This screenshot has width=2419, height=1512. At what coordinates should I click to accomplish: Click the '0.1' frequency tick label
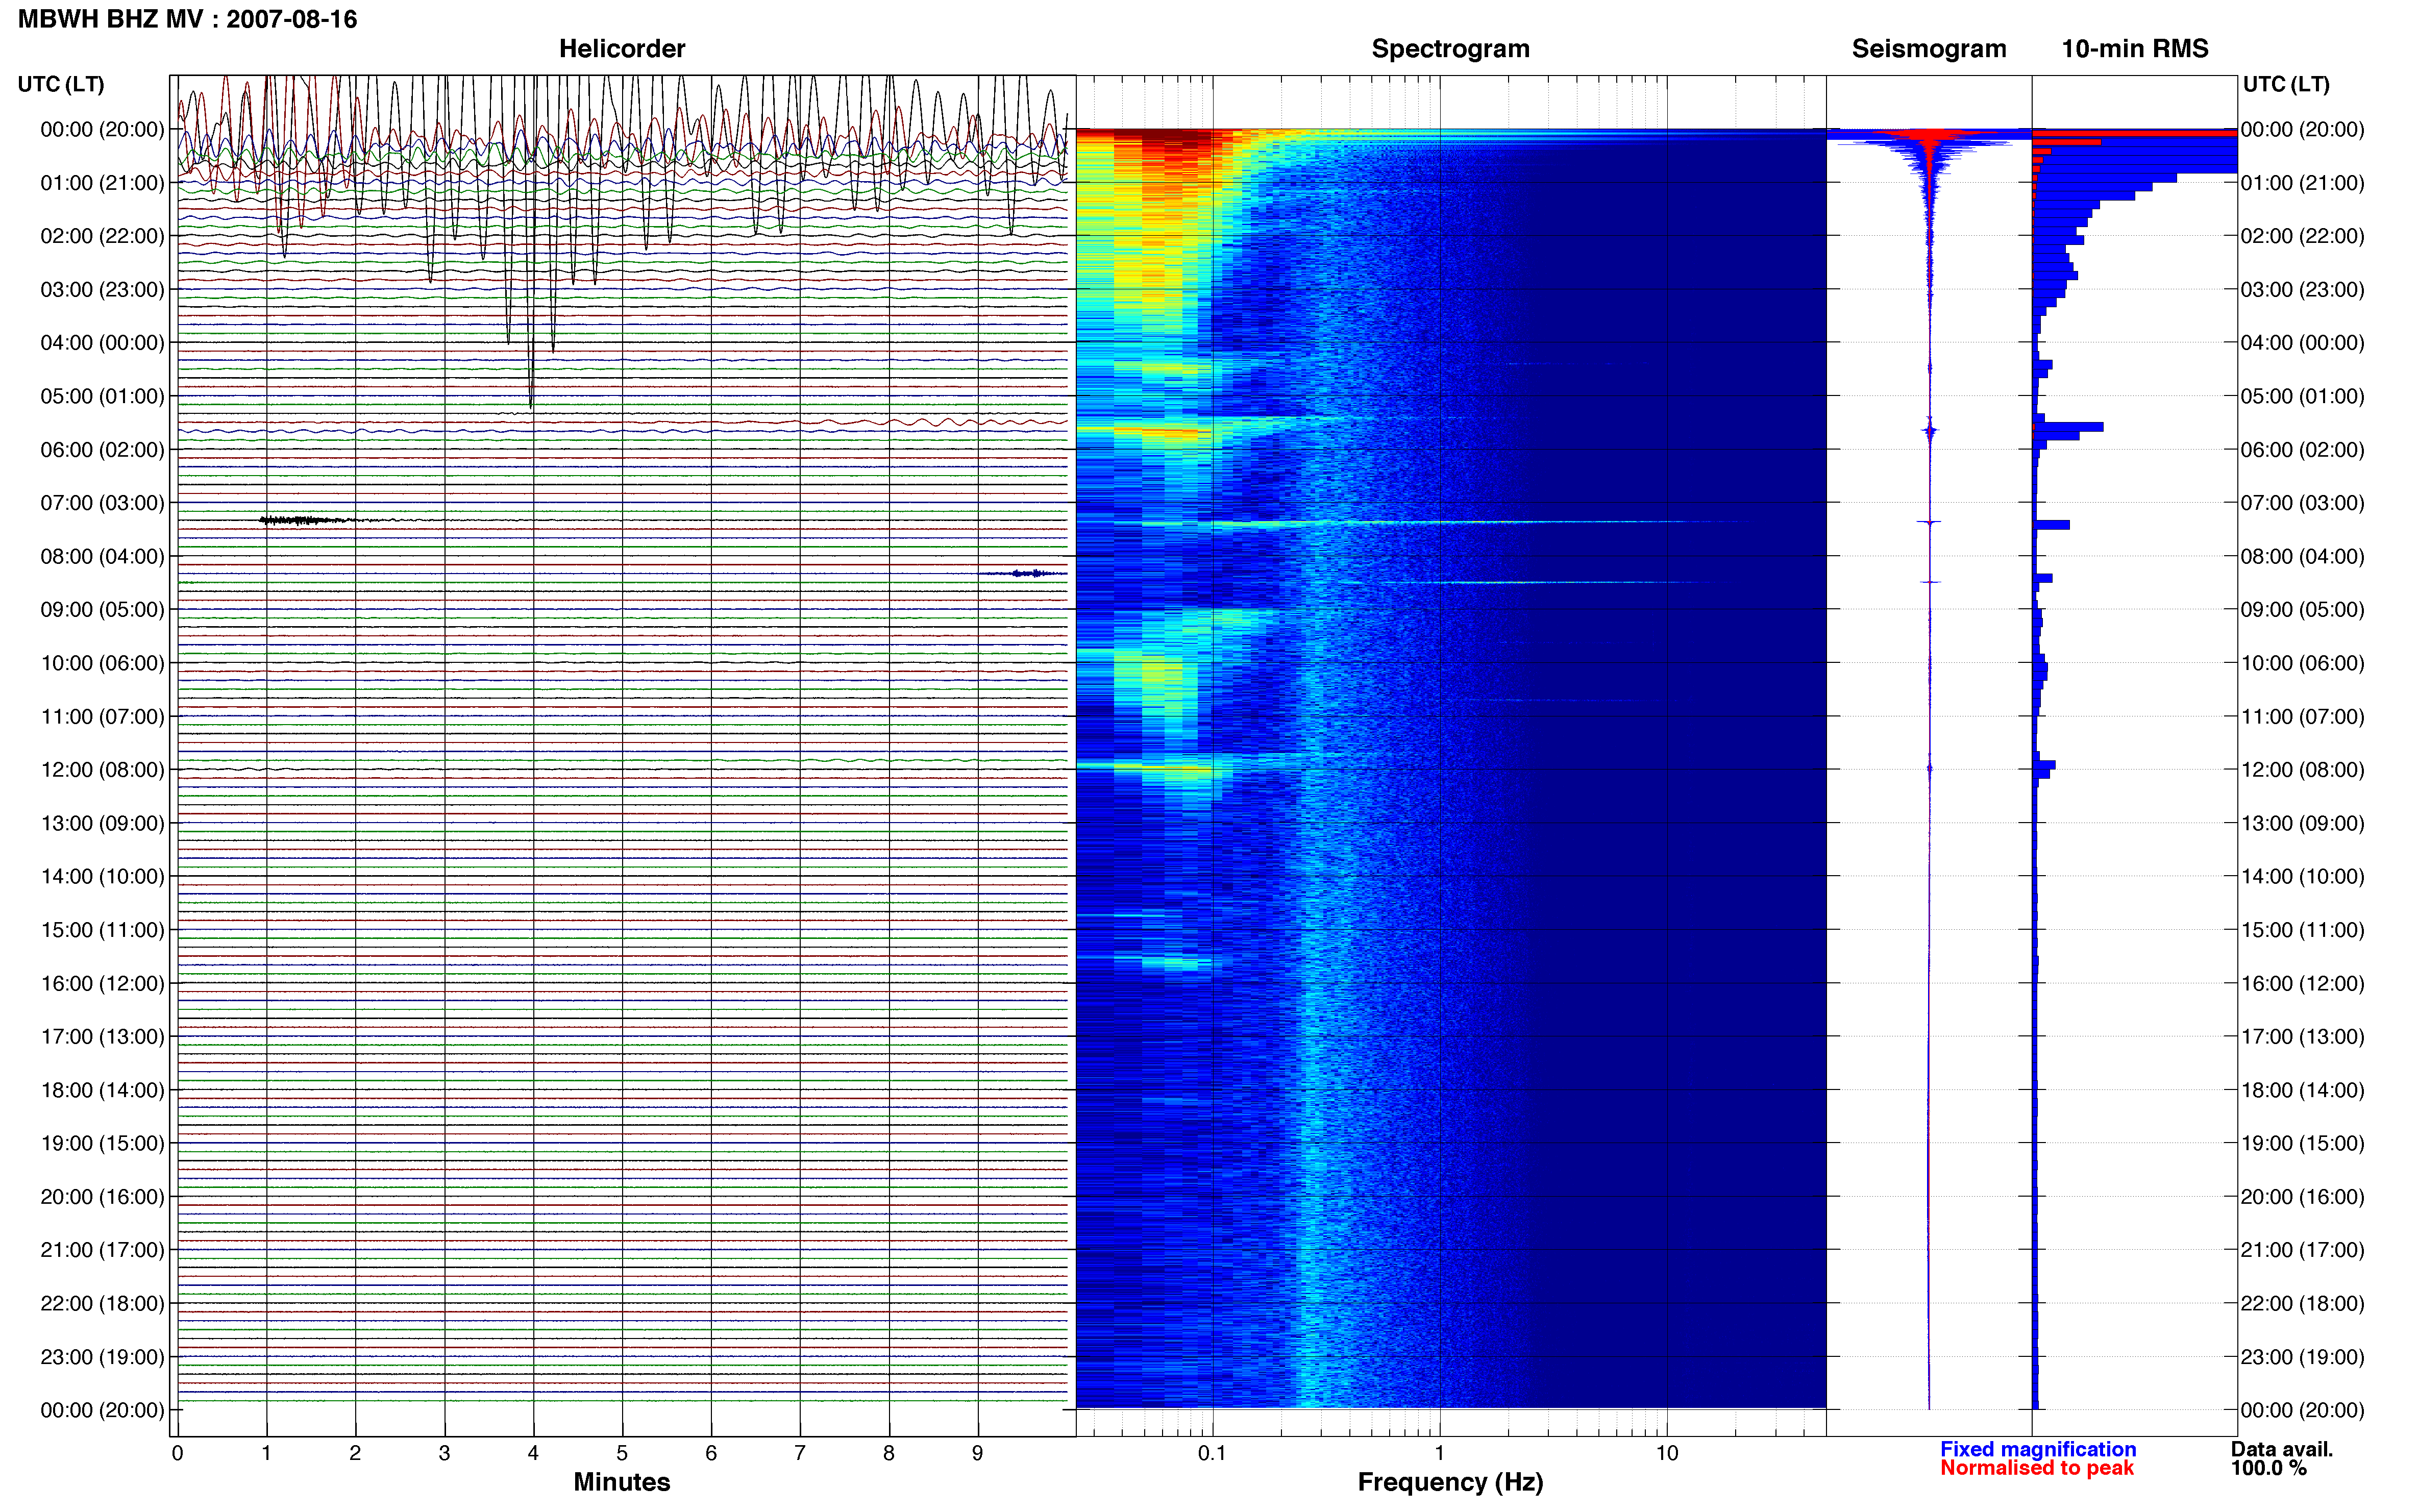[1212, 1453]
